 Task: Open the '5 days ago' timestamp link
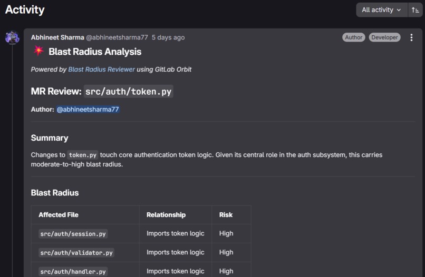(x=168, y=37)
